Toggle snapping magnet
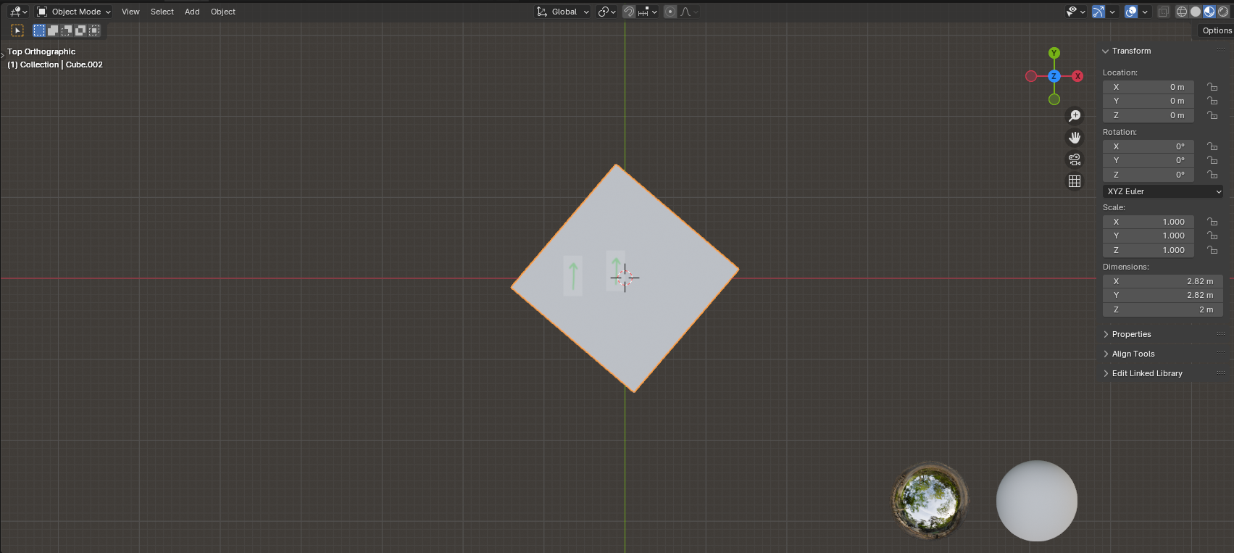The height and width of the screenshot is (553, 1234). coord(629,12)
